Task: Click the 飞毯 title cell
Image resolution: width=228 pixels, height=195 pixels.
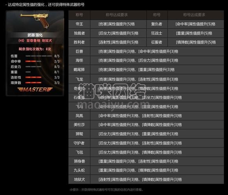Action: coord(79,152)
